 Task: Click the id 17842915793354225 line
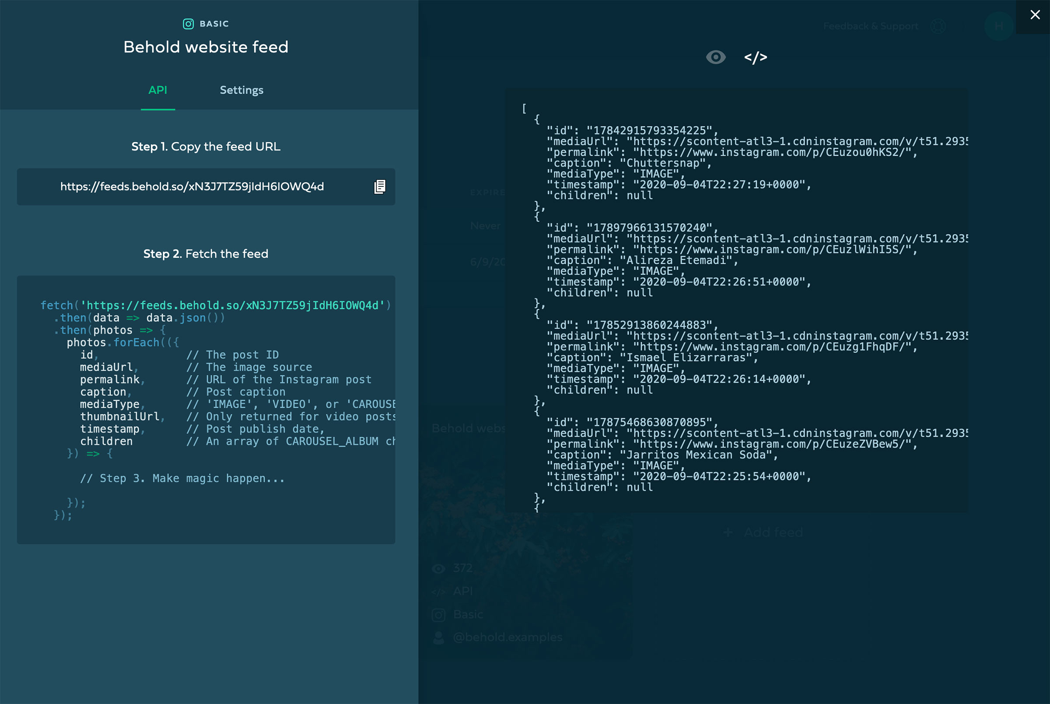(633, 131)
